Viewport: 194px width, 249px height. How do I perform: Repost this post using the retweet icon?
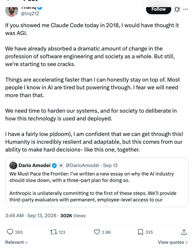pos(54,232)
